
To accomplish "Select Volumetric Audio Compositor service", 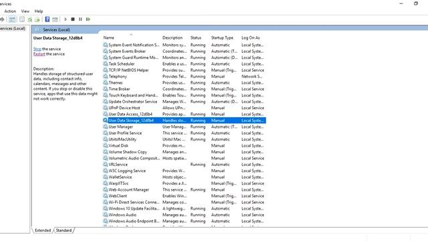I will pyautogui.click(x=184, y=158).
